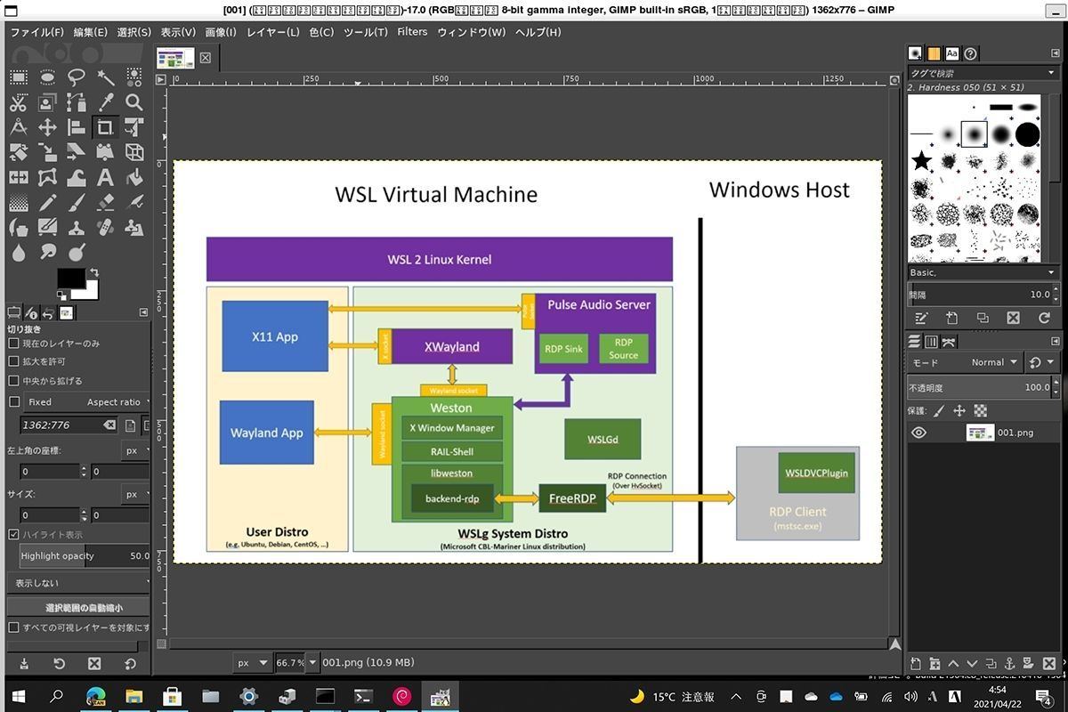Open the 左上角の座標 px unit dropdown
This screenshot has height=712, width=1068.
coord(136,450)
